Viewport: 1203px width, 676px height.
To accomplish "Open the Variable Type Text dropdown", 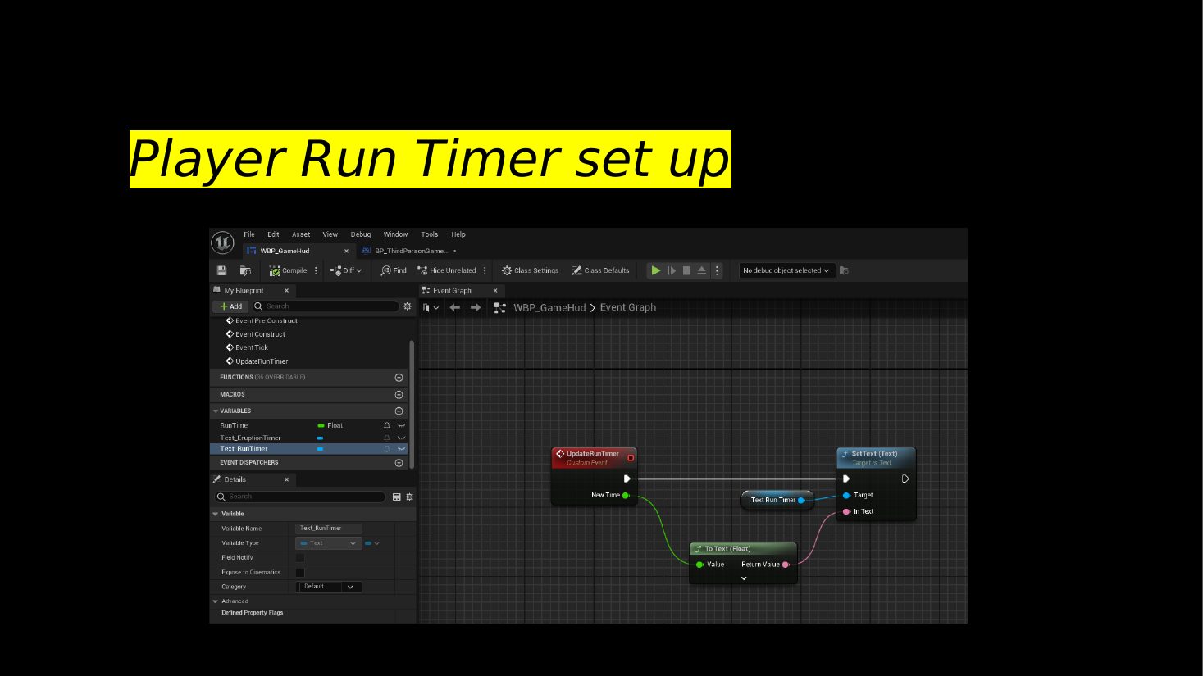I will pos(329,543).
